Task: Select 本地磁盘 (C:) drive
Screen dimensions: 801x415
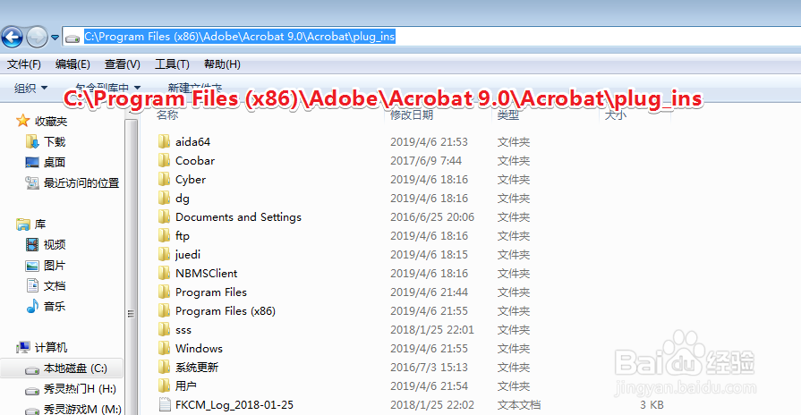Action: point(75,368)
